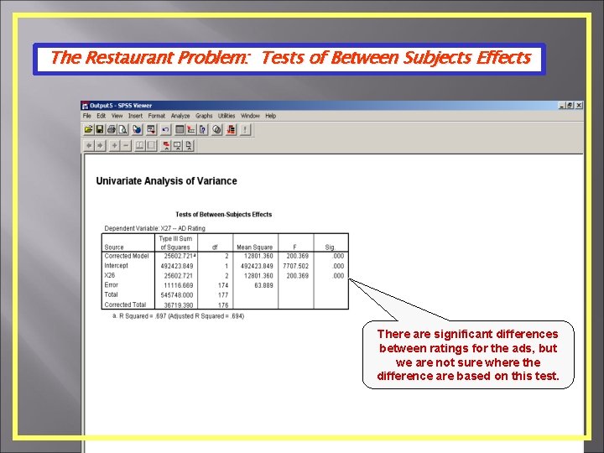The image size is (604, 453).
Task: Click the 'Error' source row label
Action: pos(112,285)
